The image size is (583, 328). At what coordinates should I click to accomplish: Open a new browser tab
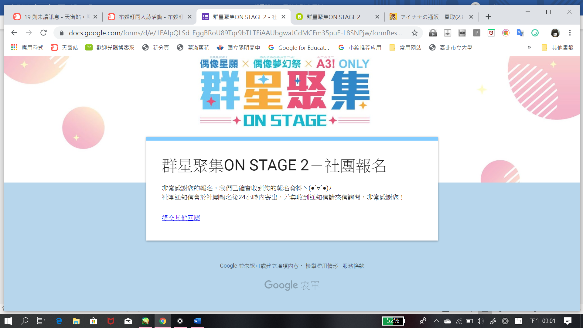click(488, 17)
